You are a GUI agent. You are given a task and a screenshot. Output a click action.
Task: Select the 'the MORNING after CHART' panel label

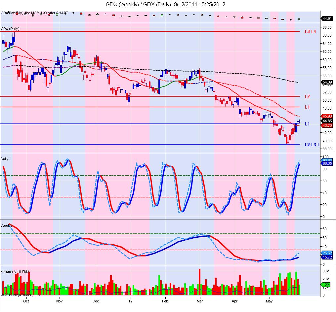coord(46,13)
